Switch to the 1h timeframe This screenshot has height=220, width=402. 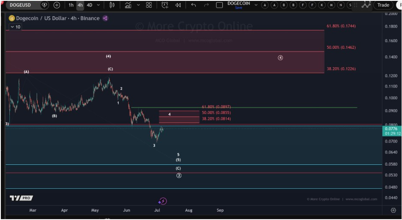pos(71,5)
